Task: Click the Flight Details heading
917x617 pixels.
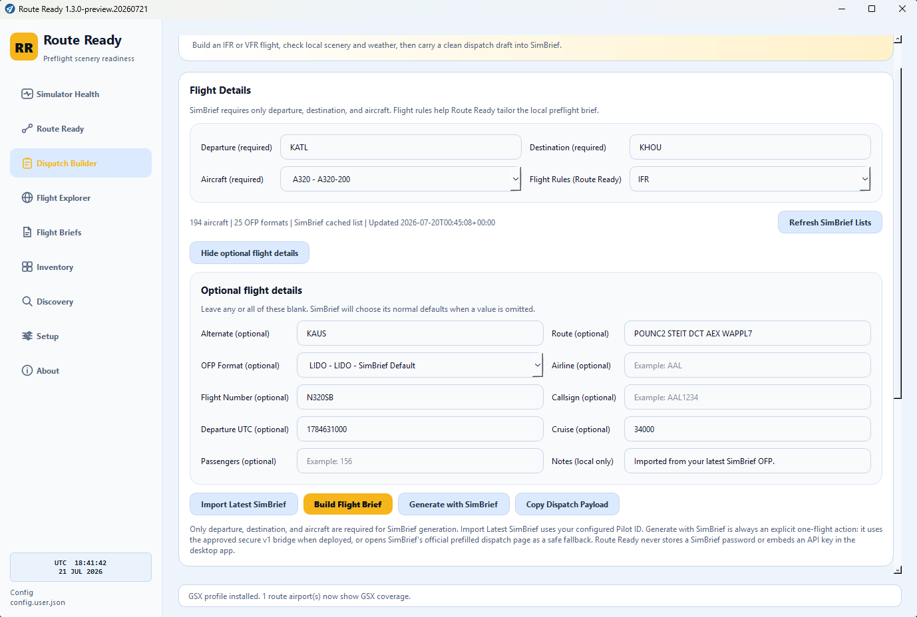Action: [220, 90]
